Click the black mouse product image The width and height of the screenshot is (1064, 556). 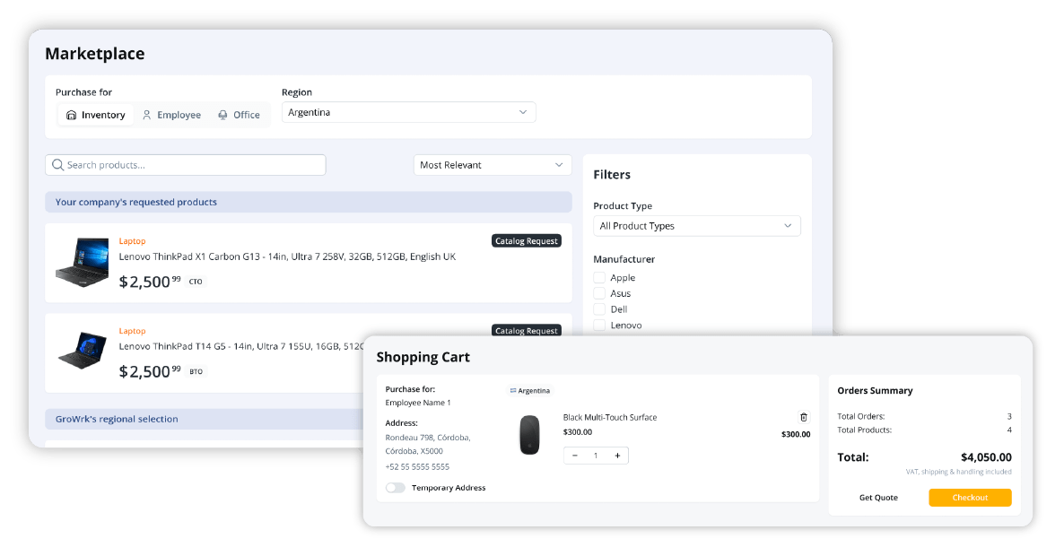click(530, 434)
